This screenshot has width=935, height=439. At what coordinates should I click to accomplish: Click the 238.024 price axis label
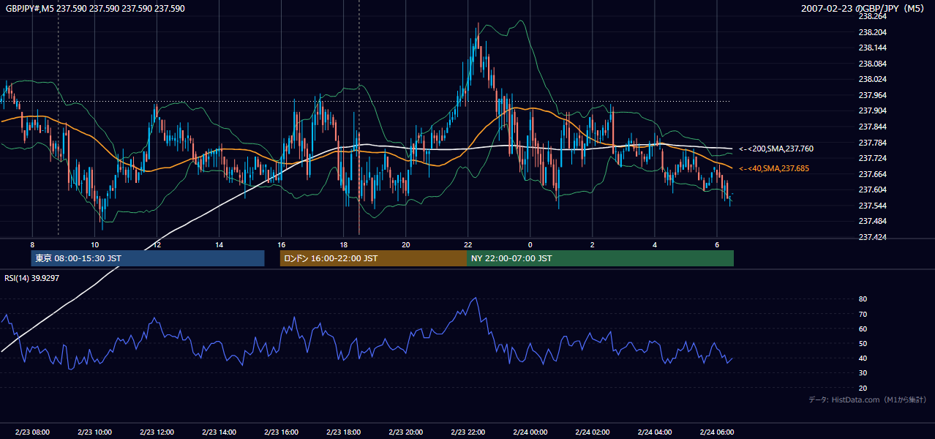click(874, 79)
